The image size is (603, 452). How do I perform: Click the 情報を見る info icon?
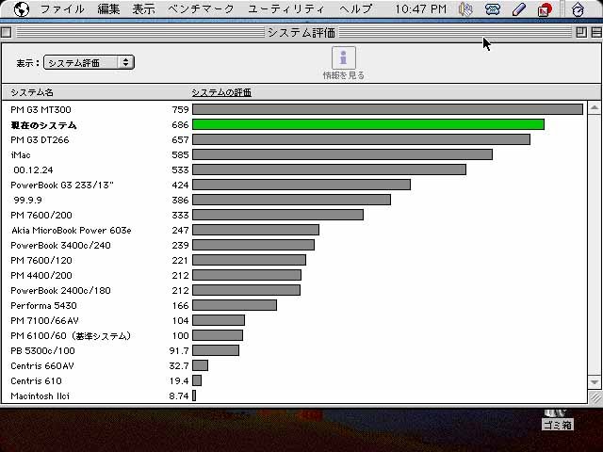click(x=343, y=58)
